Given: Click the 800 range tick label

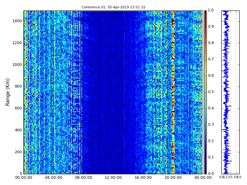Looking at the screenshot, I should point(18,86).
